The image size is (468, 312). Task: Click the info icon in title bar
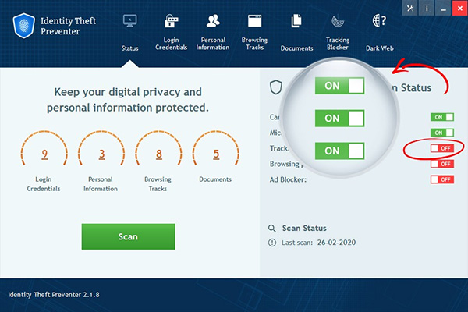click(x=427, y=9)
